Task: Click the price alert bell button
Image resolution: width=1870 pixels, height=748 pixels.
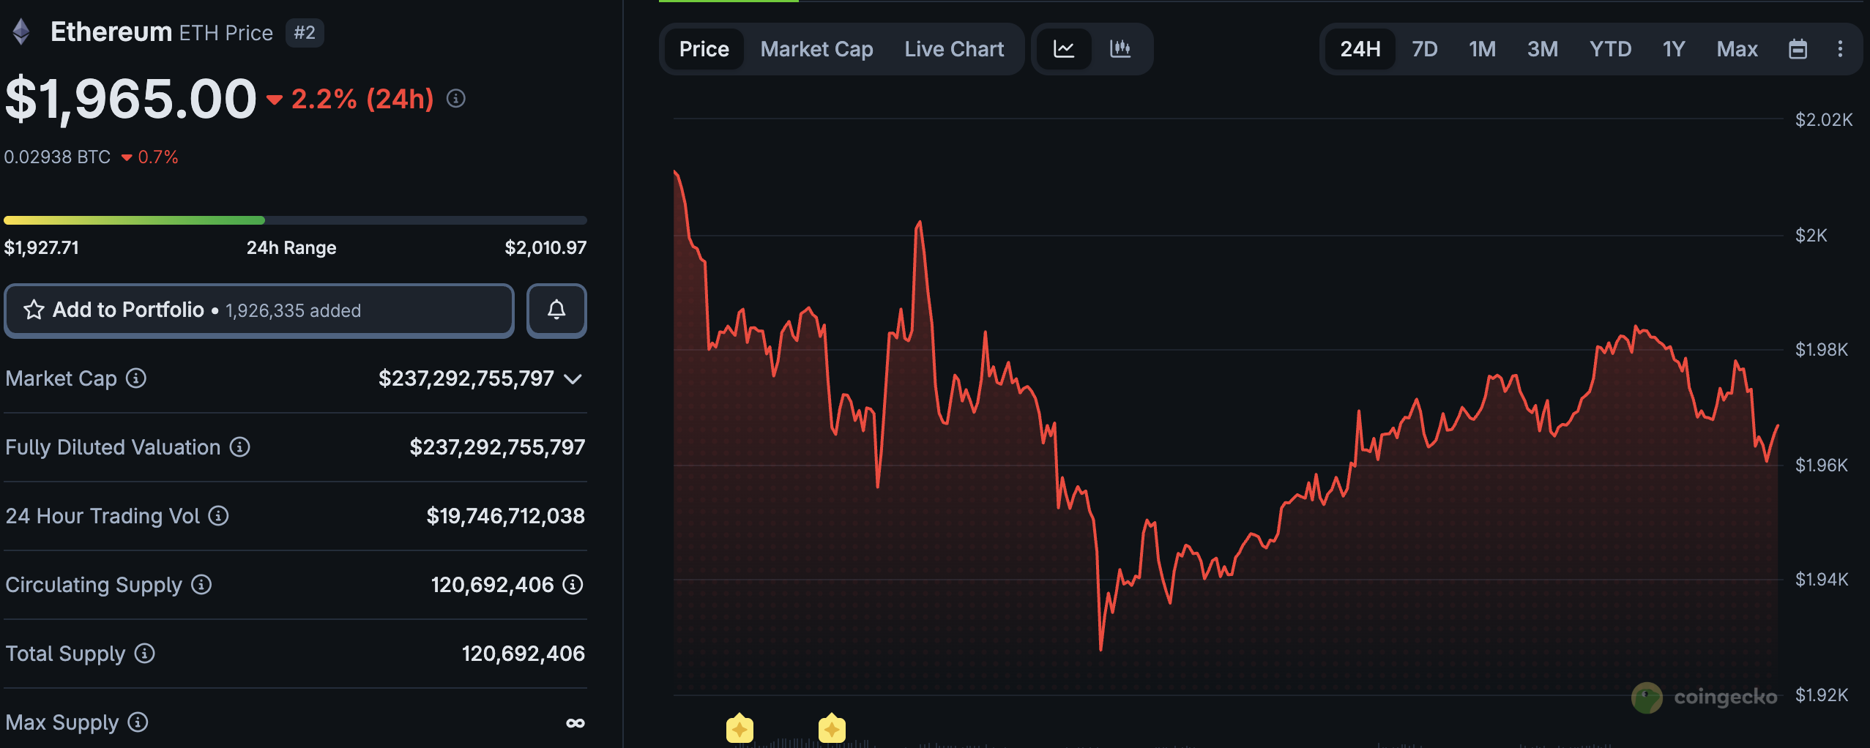Action: point(556,310)
